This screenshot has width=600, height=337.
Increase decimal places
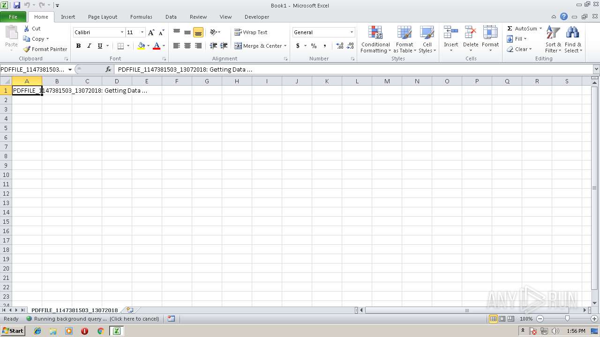point(340,46)
